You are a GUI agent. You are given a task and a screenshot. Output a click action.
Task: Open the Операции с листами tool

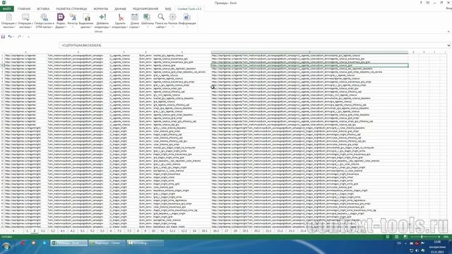coord(25,20)
